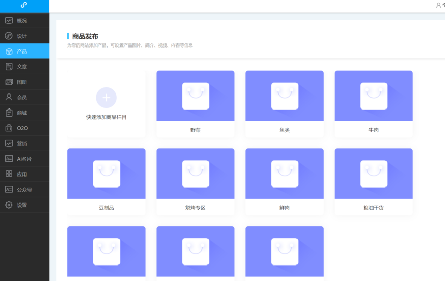The image size is (445, 281).
Task: Click the 概况 overview chart icon
Action: pos(9,20)
